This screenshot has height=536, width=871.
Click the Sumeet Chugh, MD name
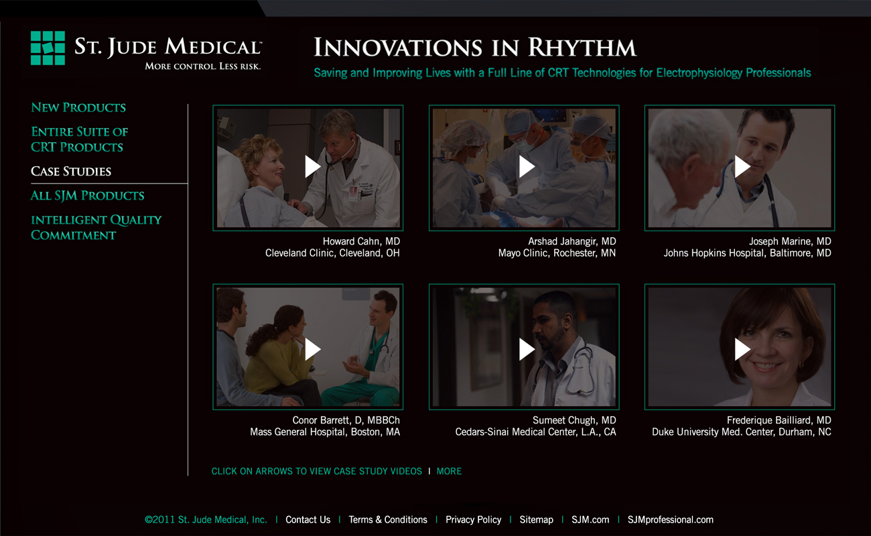point(574,420)
